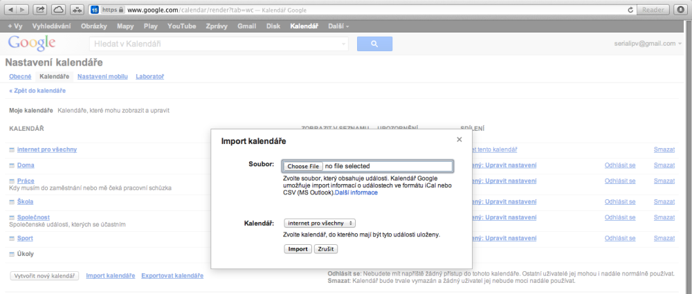Open the Další informace link

click(x=356, y=193)
